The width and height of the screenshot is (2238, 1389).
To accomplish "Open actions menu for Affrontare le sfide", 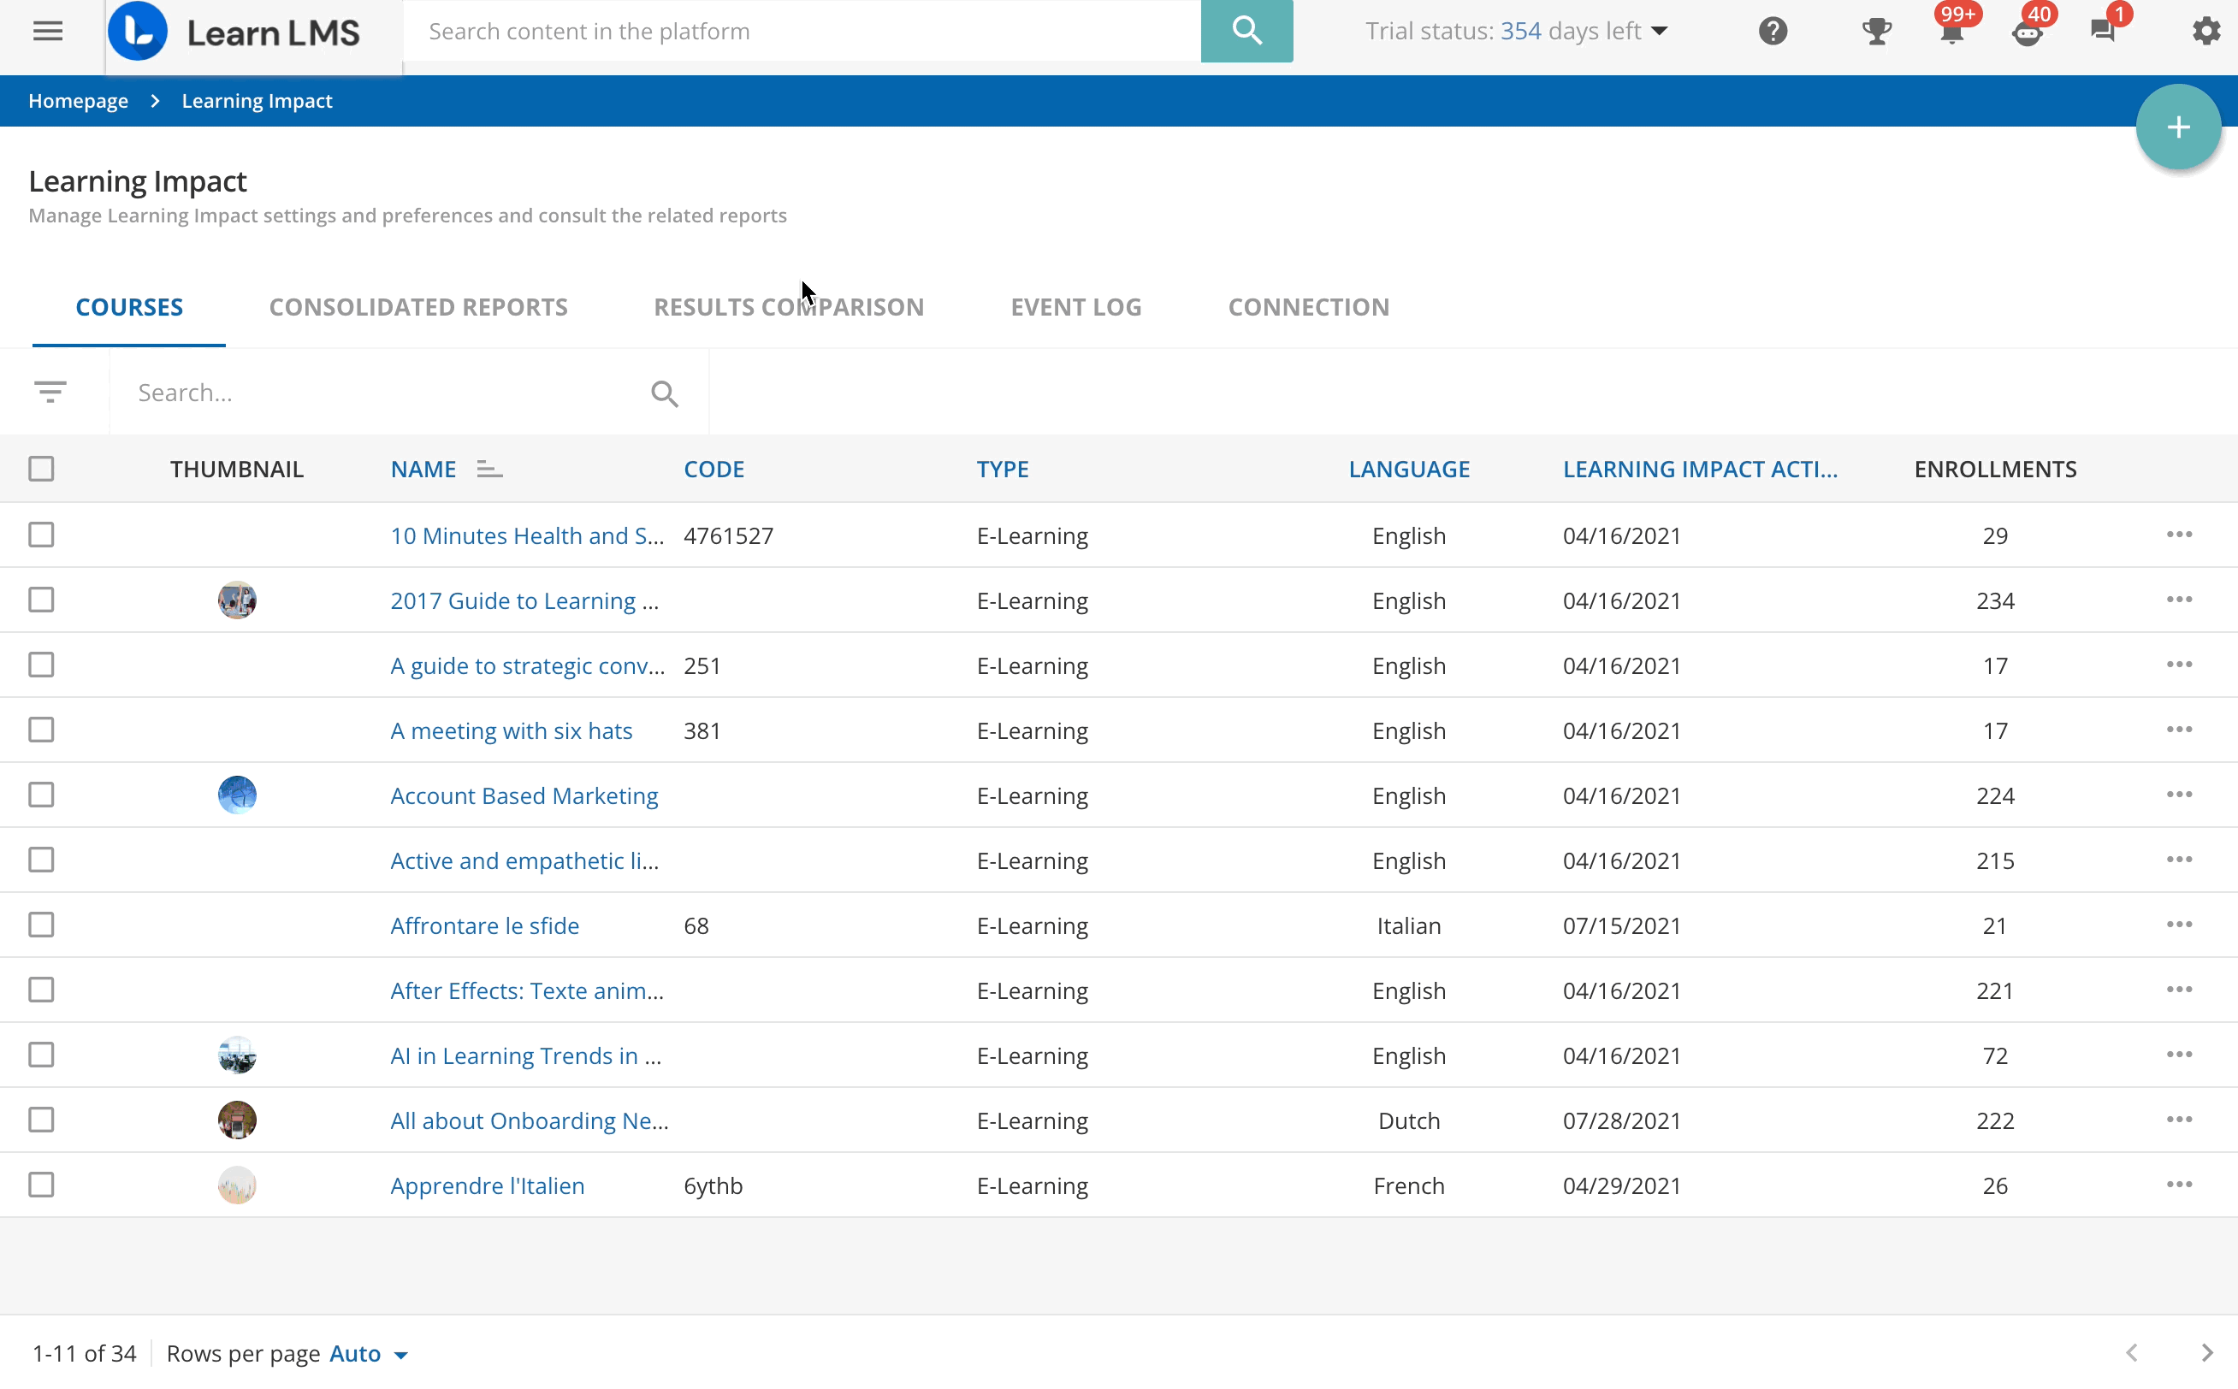I will click(x=2178, y=925).
